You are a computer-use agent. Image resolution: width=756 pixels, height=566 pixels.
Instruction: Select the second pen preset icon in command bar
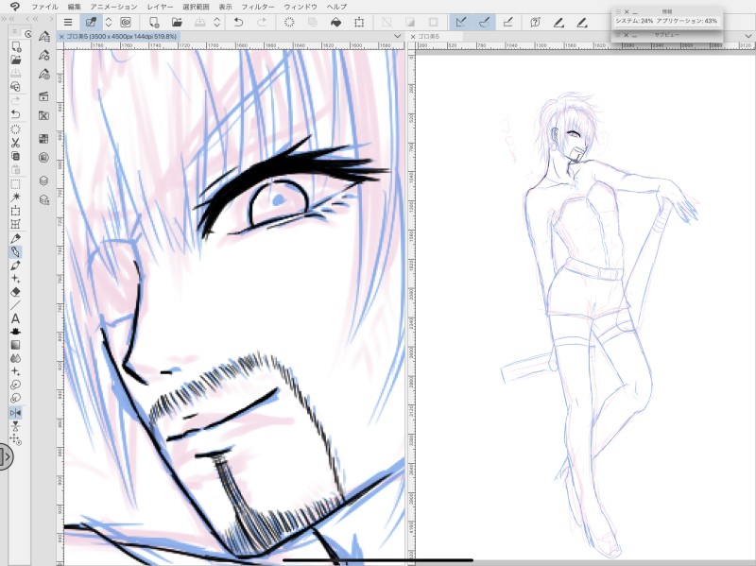point(582,22)
